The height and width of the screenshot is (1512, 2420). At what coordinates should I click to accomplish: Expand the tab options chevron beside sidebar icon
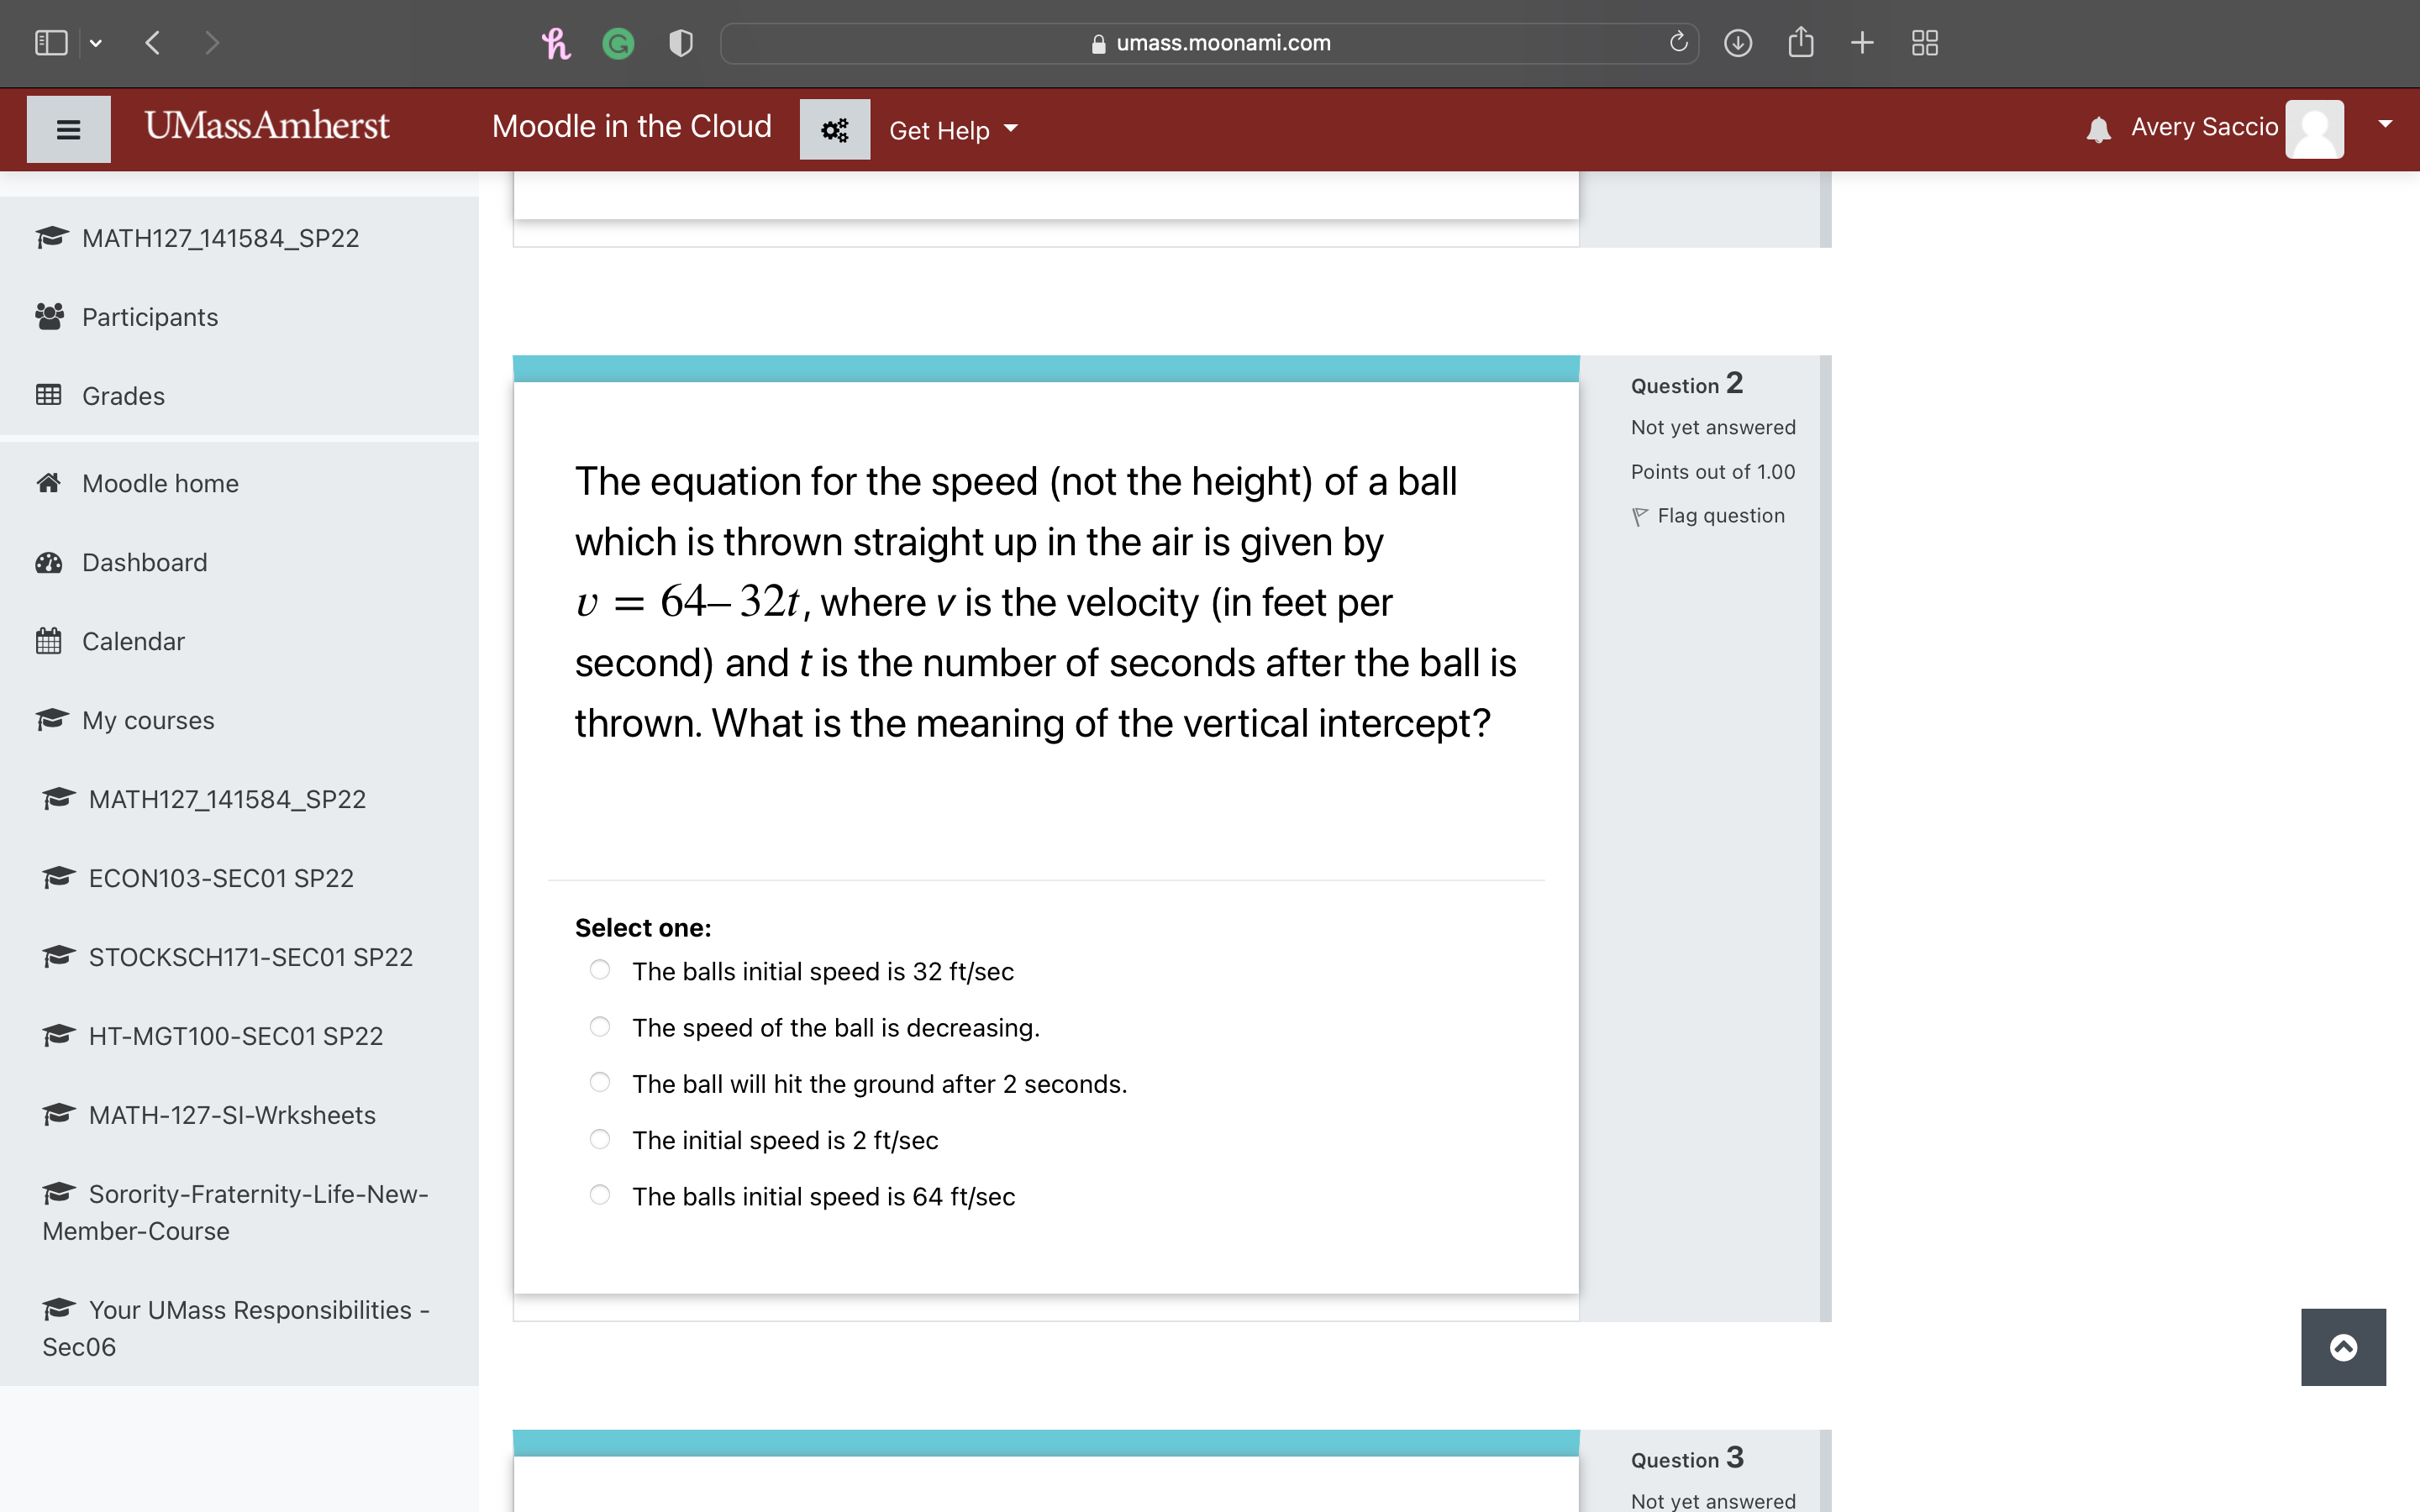(x=97, y=43)
